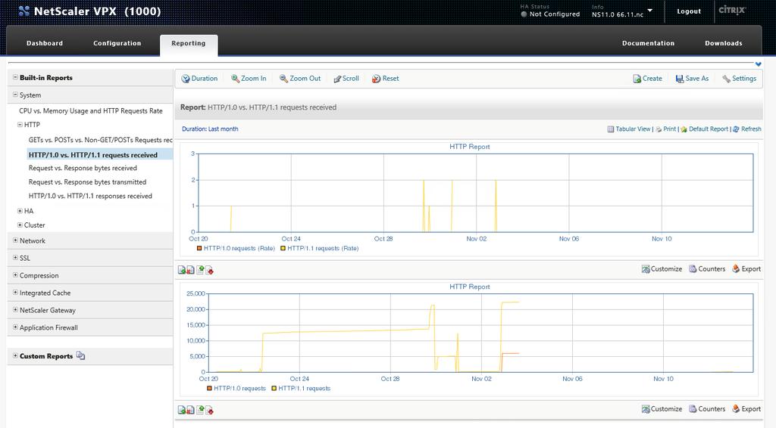
Task: Export the upper HTTP Report chart
Action: (x=746, y=269)
